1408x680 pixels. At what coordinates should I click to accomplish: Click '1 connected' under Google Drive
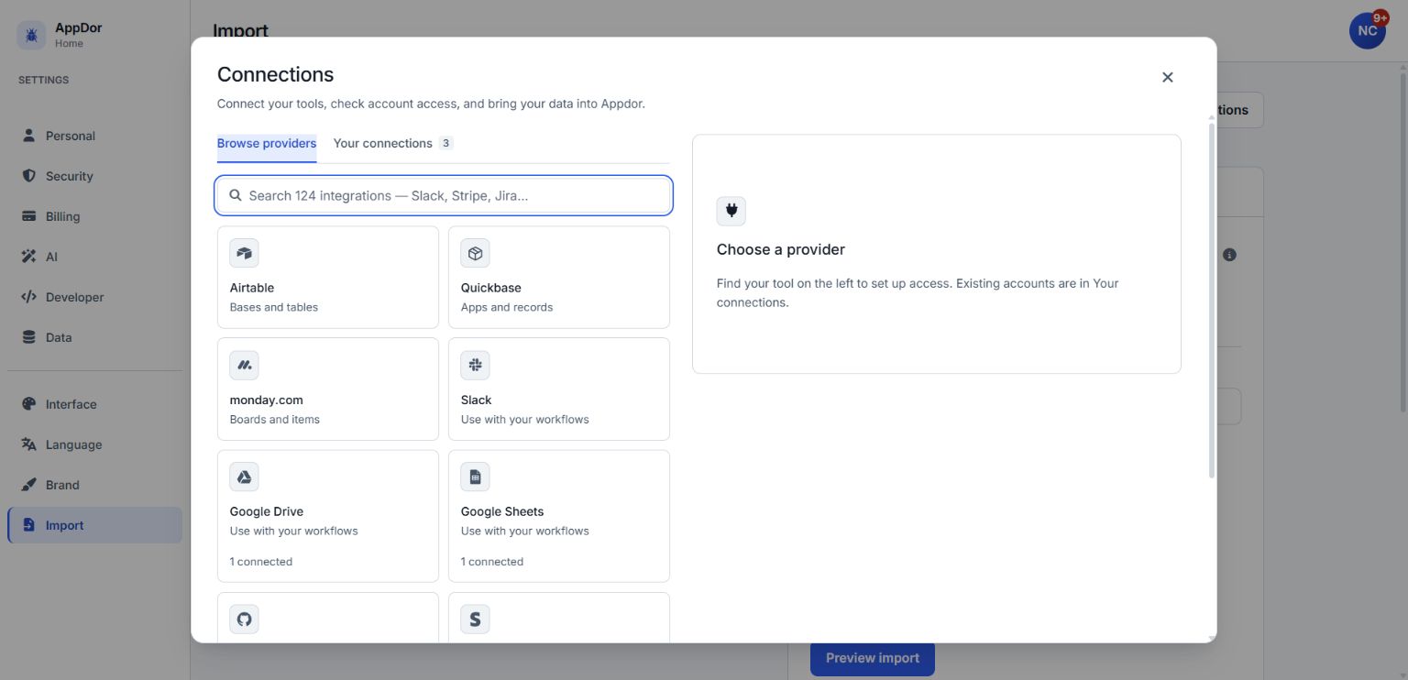[261, 562]
